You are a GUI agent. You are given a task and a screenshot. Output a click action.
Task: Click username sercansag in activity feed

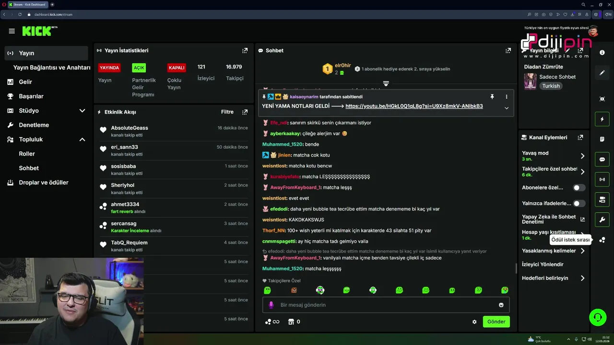[x=124, y=224]
